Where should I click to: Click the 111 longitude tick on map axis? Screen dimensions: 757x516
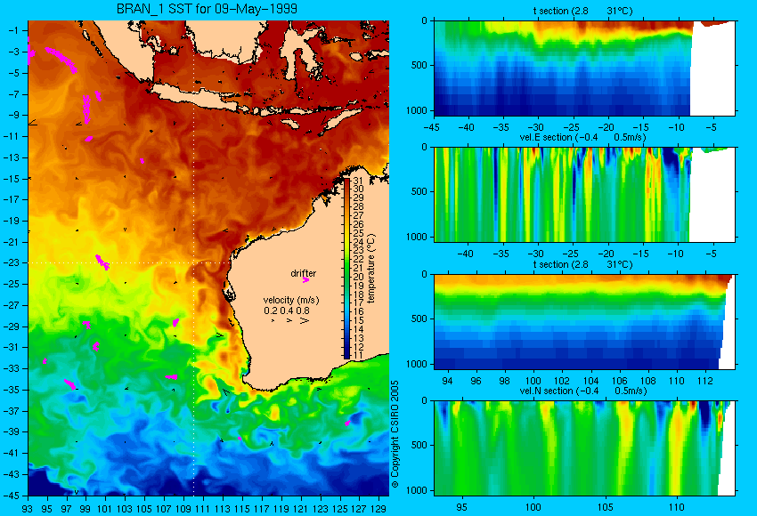pyautogui.click(x=203, y=508)
